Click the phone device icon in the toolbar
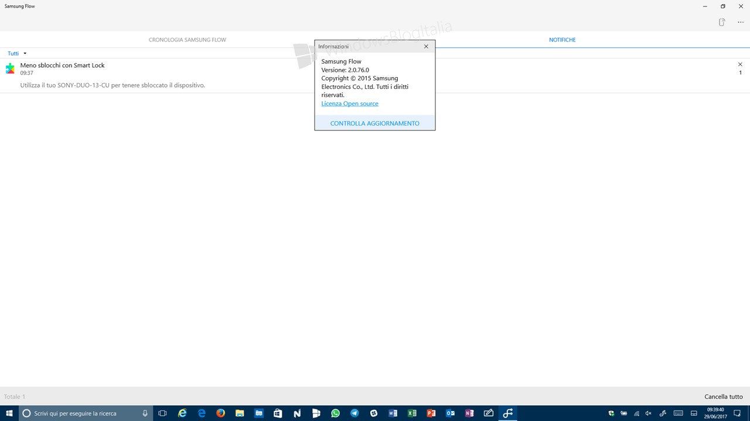The width and height of the screenshot is (750, 421). (722, 22)
